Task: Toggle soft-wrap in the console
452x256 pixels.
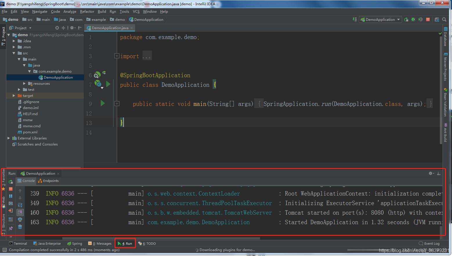Action: pyautogui.click(x=20, y=205)
